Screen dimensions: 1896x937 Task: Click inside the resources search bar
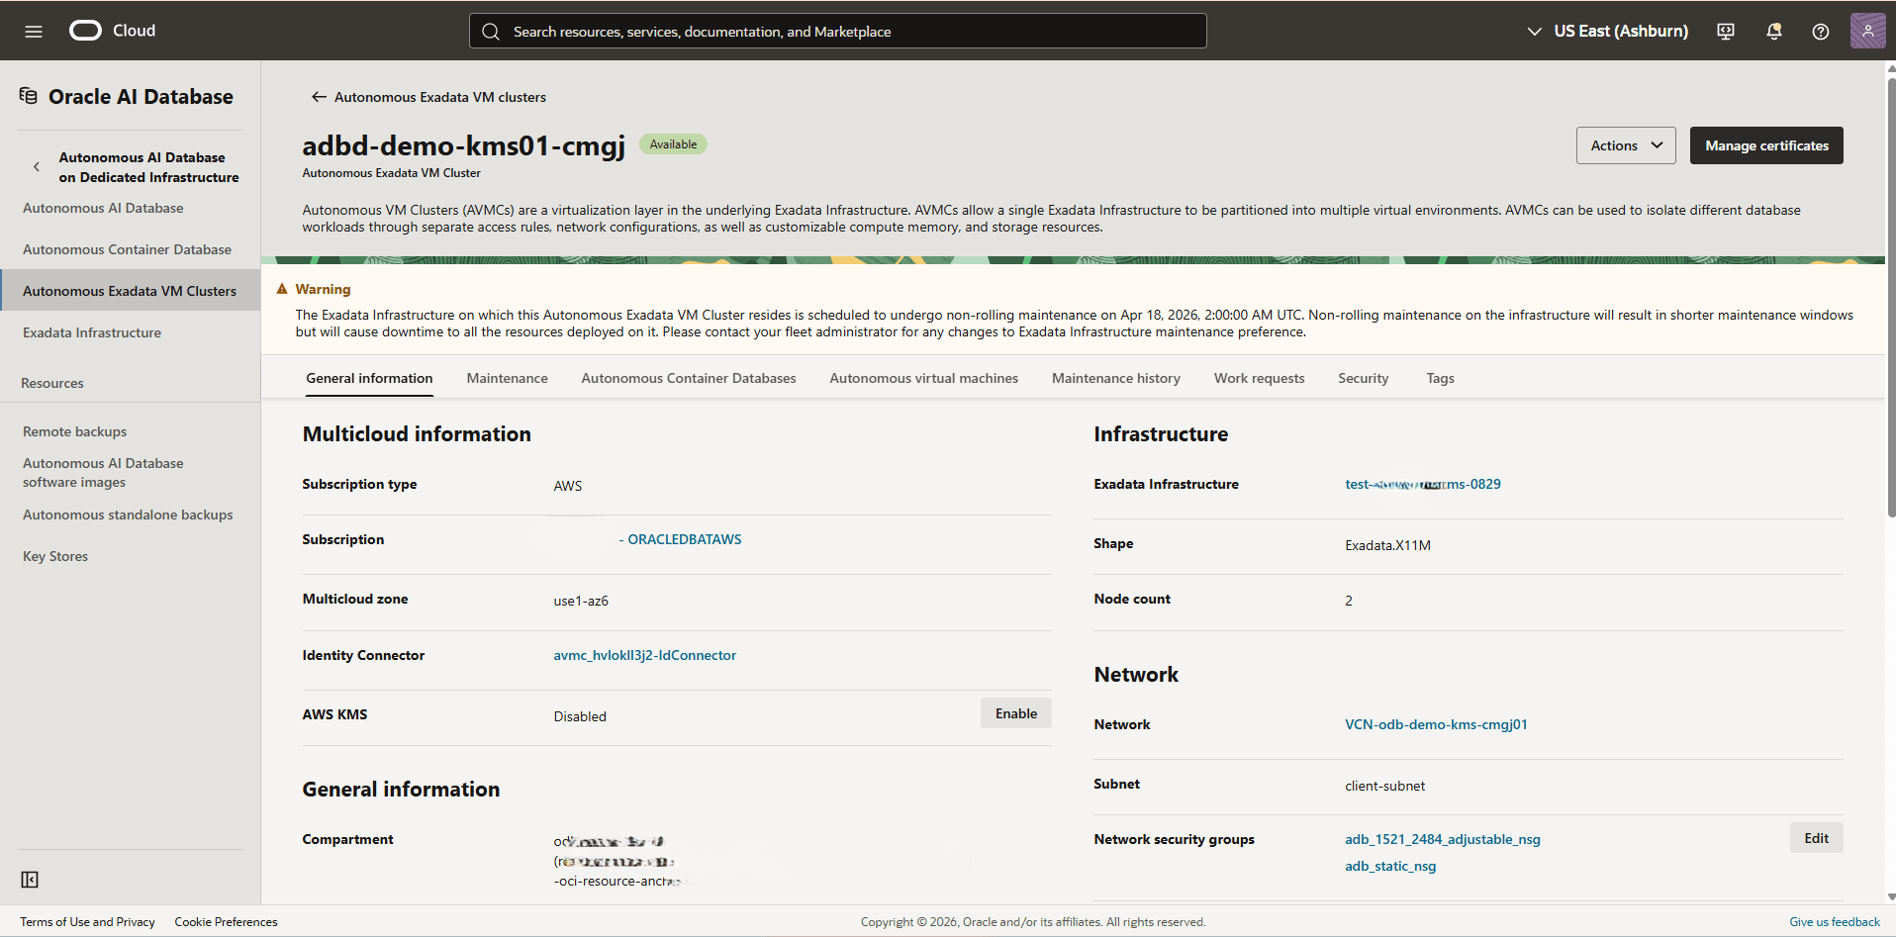click(x=836, y=31)
